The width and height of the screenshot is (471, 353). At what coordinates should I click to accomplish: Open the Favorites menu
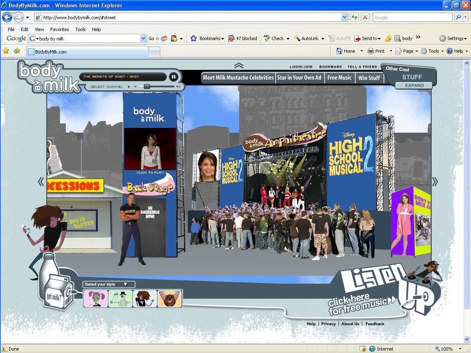pos(59,29)
